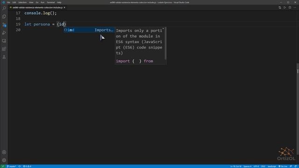Click the VS Code logo in title bar
299x168 pixels.
tap(3, 2)
